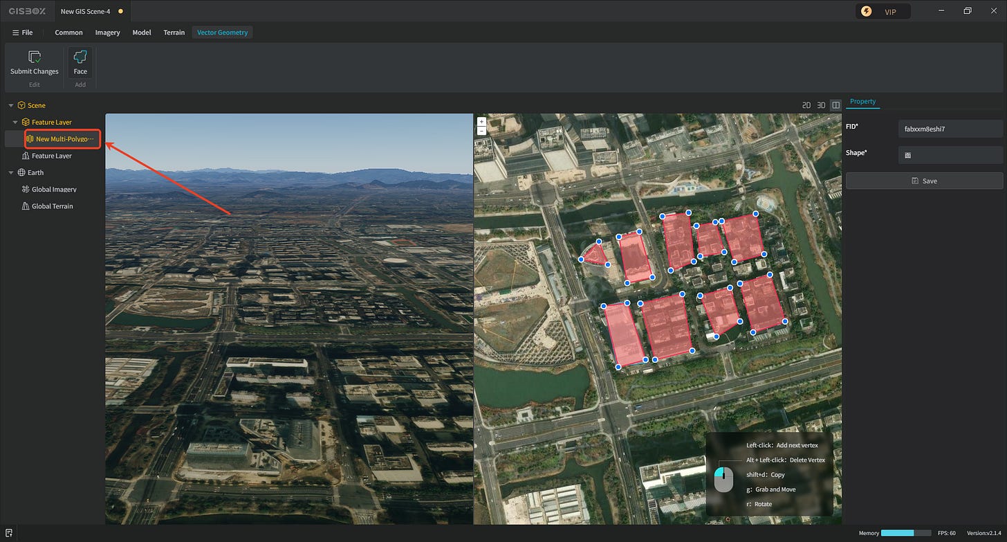The width and height of the screenshot is (1007, 542).
Task: Switch the viewport to 3D mode
Action: tap(821, 105)
